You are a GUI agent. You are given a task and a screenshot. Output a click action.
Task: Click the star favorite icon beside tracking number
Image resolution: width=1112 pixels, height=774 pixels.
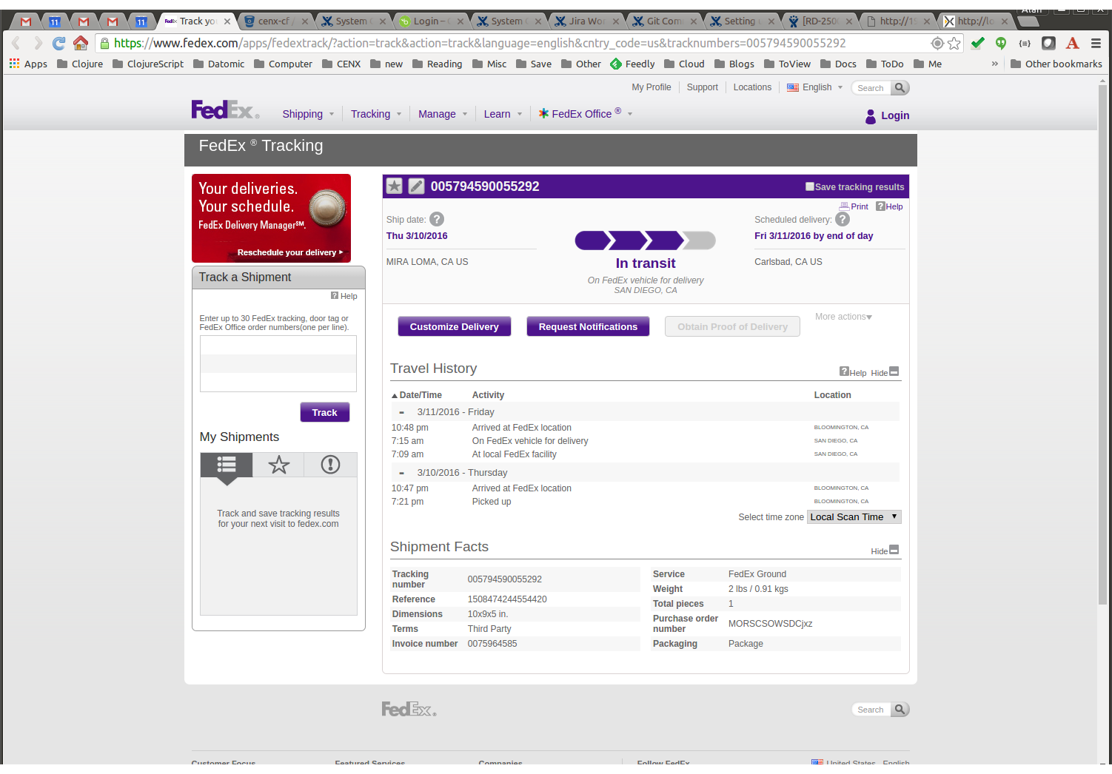coord(395,186)
